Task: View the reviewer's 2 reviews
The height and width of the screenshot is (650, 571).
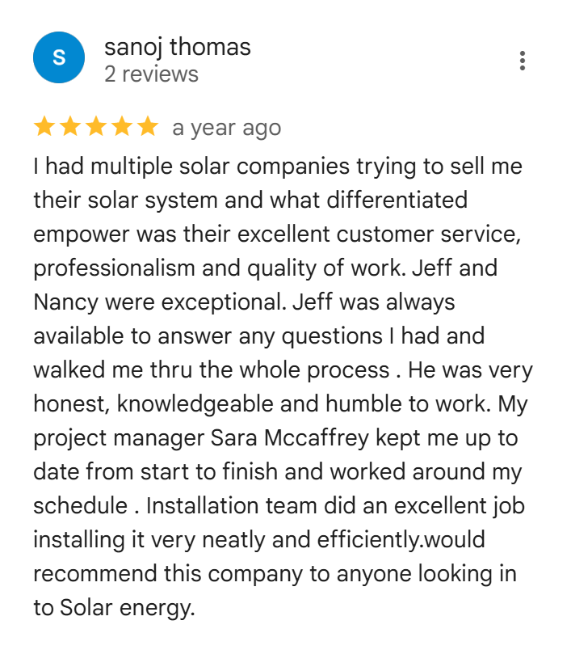Action: point(151,74)
